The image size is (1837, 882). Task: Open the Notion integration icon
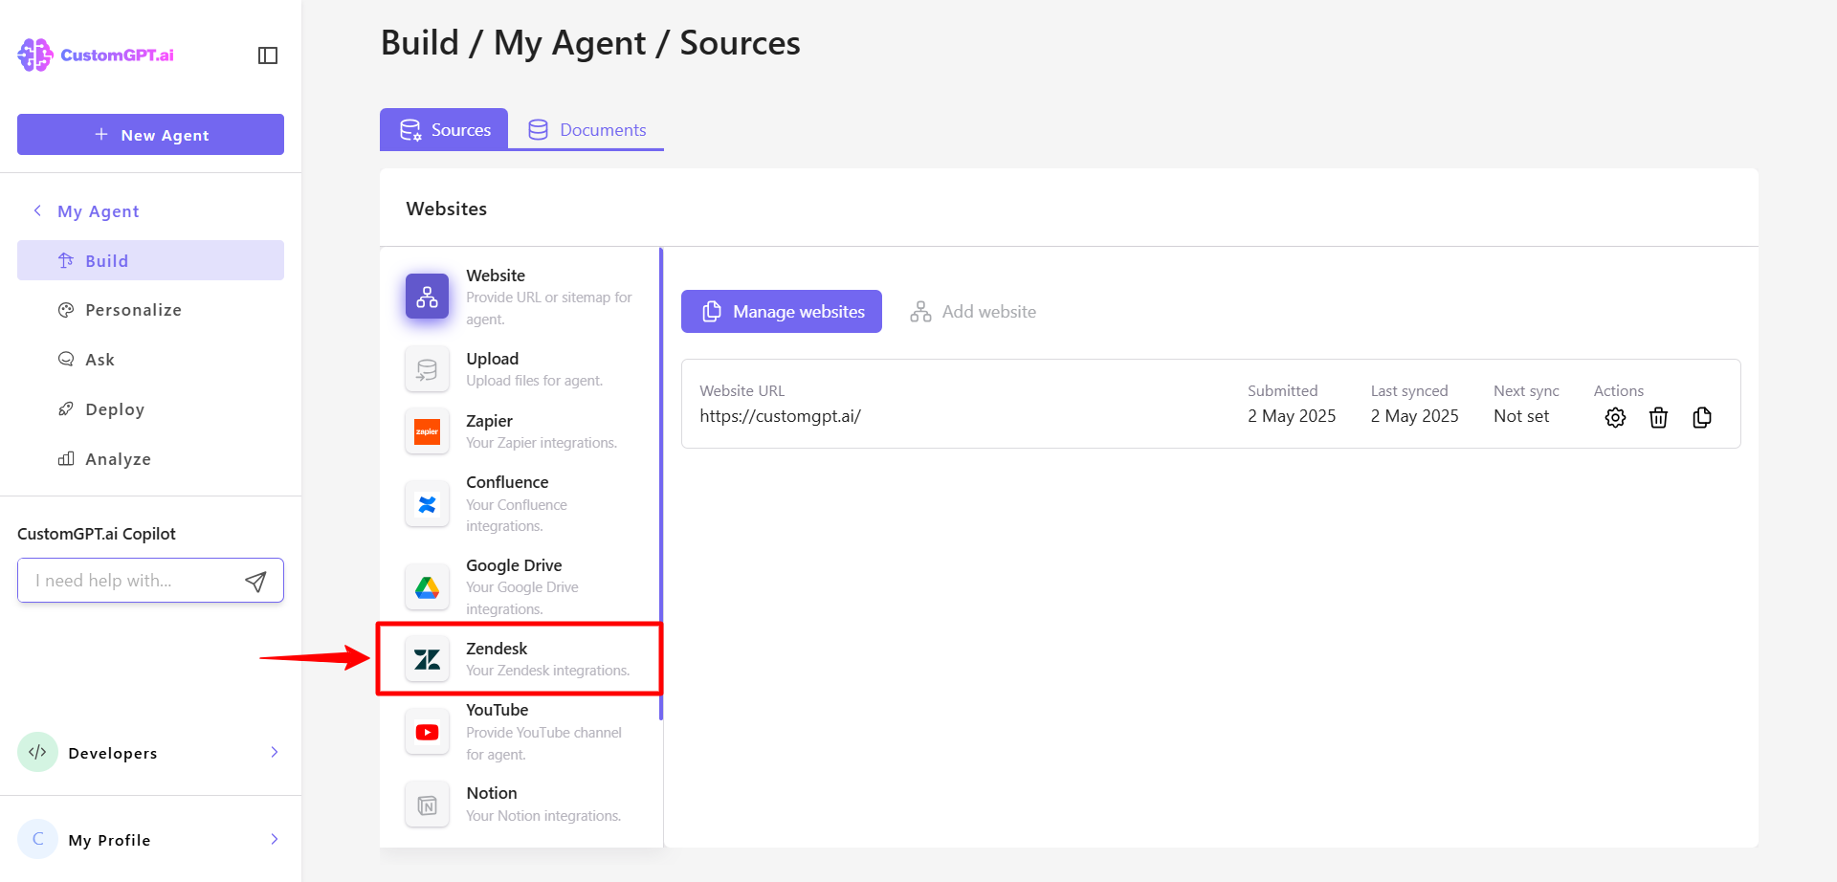coord(427,805)
